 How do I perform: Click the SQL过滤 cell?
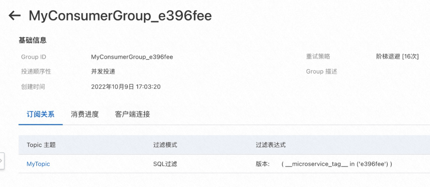[x=166, y=164]
